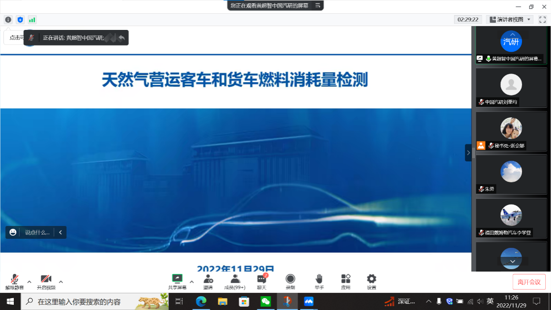The height and width of the screenshot is (310, 551).
Task: Expand audio options arrow beside 解除静音
Action: coord(29,281)
